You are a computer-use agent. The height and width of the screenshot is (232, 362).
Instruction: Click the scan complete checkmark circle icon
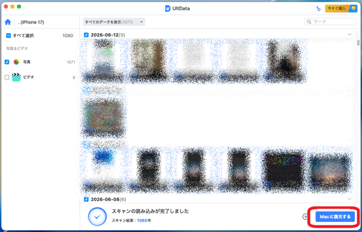(97, 216)
